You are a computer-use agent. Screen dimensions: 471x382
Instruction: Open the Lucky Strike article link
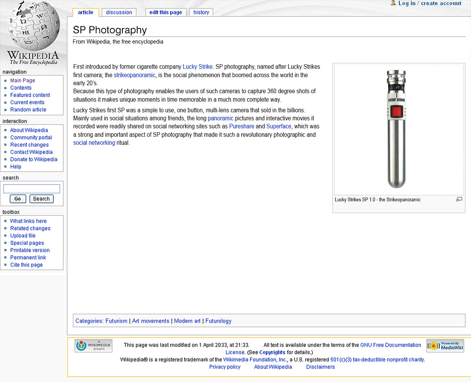pyautogui.click(x=197, y=66)
